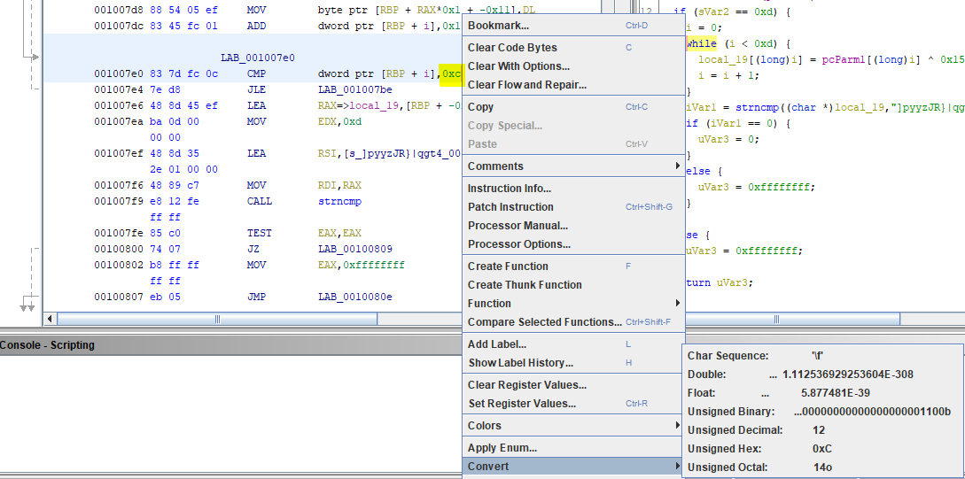Click uVar3 in return statement
The height and width of the screenshot is (479, 965).
pyautogui.click(x=733, y=282)
